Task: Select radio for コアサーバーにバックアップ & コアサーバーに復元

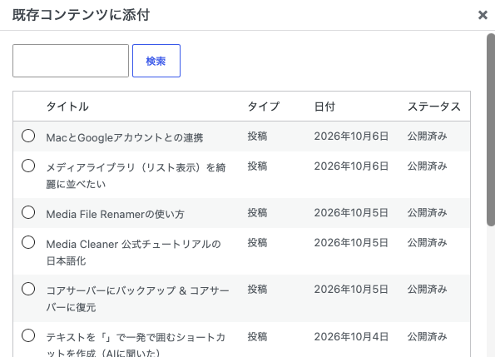Action: pyautogui.click(x=28, y=289)
